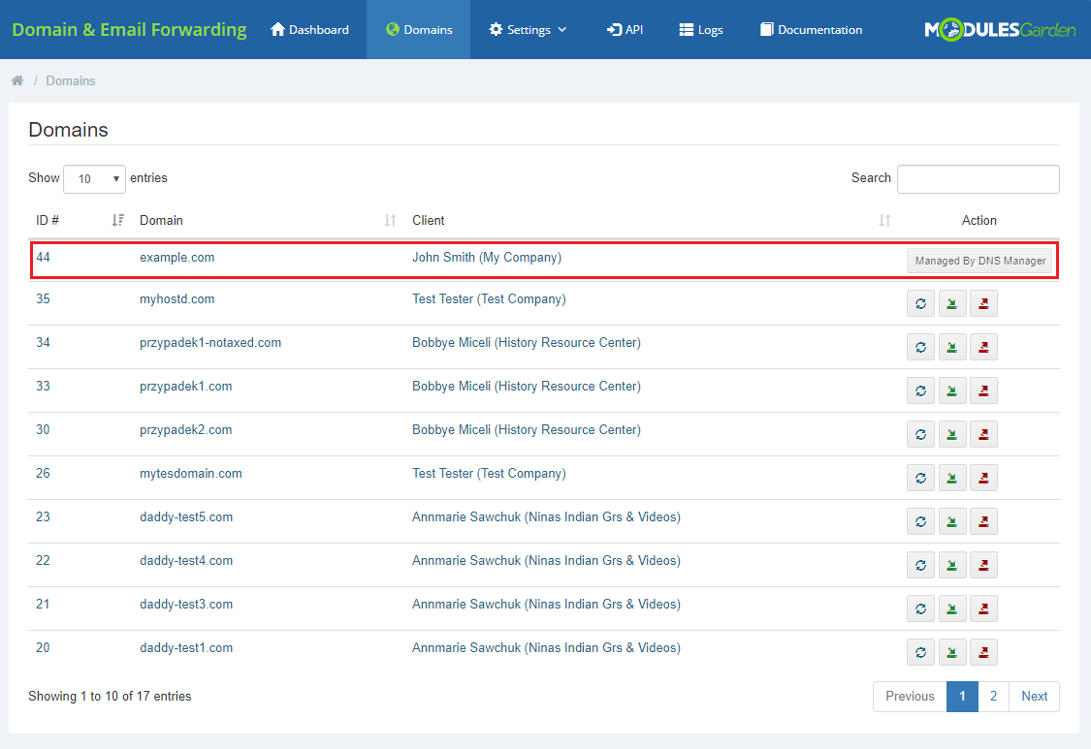Click green down-arrow icon for daddy-test4.com
Image resolution: width=1091 pixels, height=749 pixels.
(952, 565)
